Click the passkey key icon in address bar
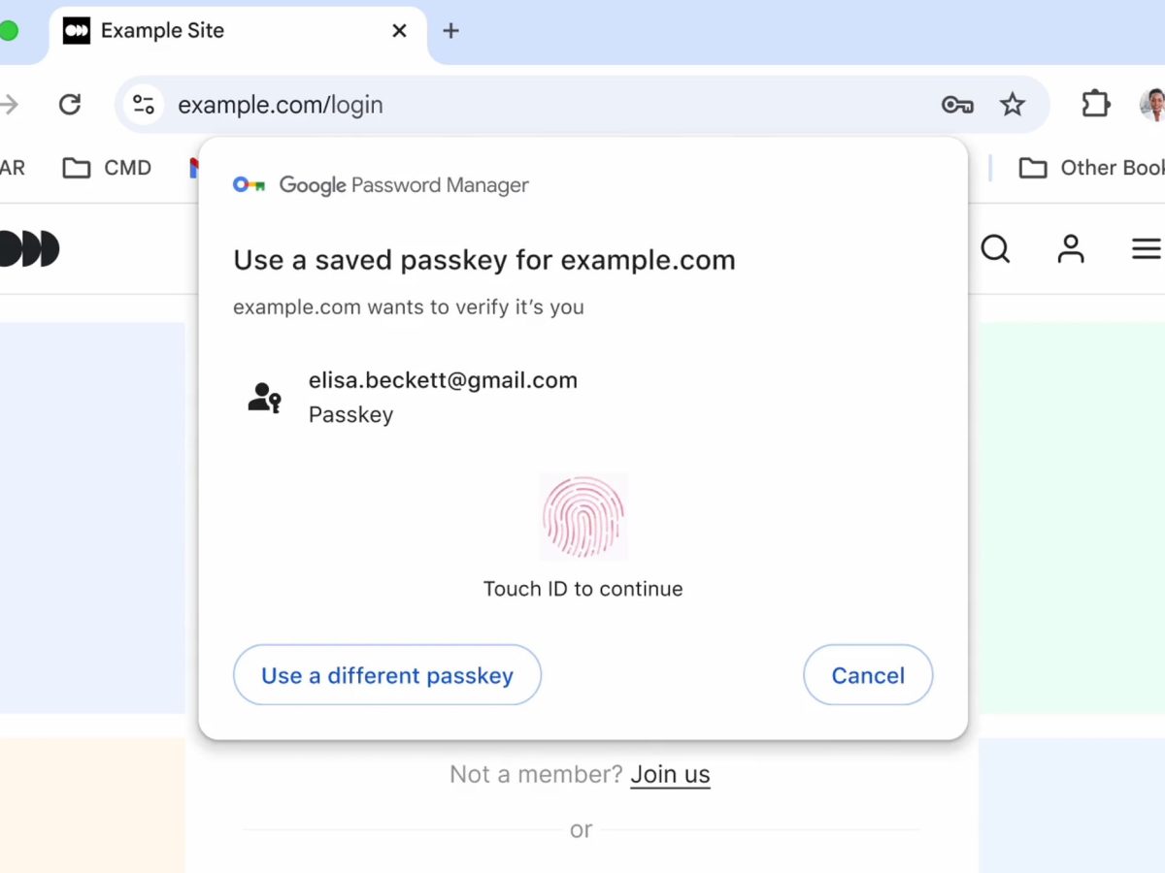Screen dimensions: 1165x873 (957, 105)
